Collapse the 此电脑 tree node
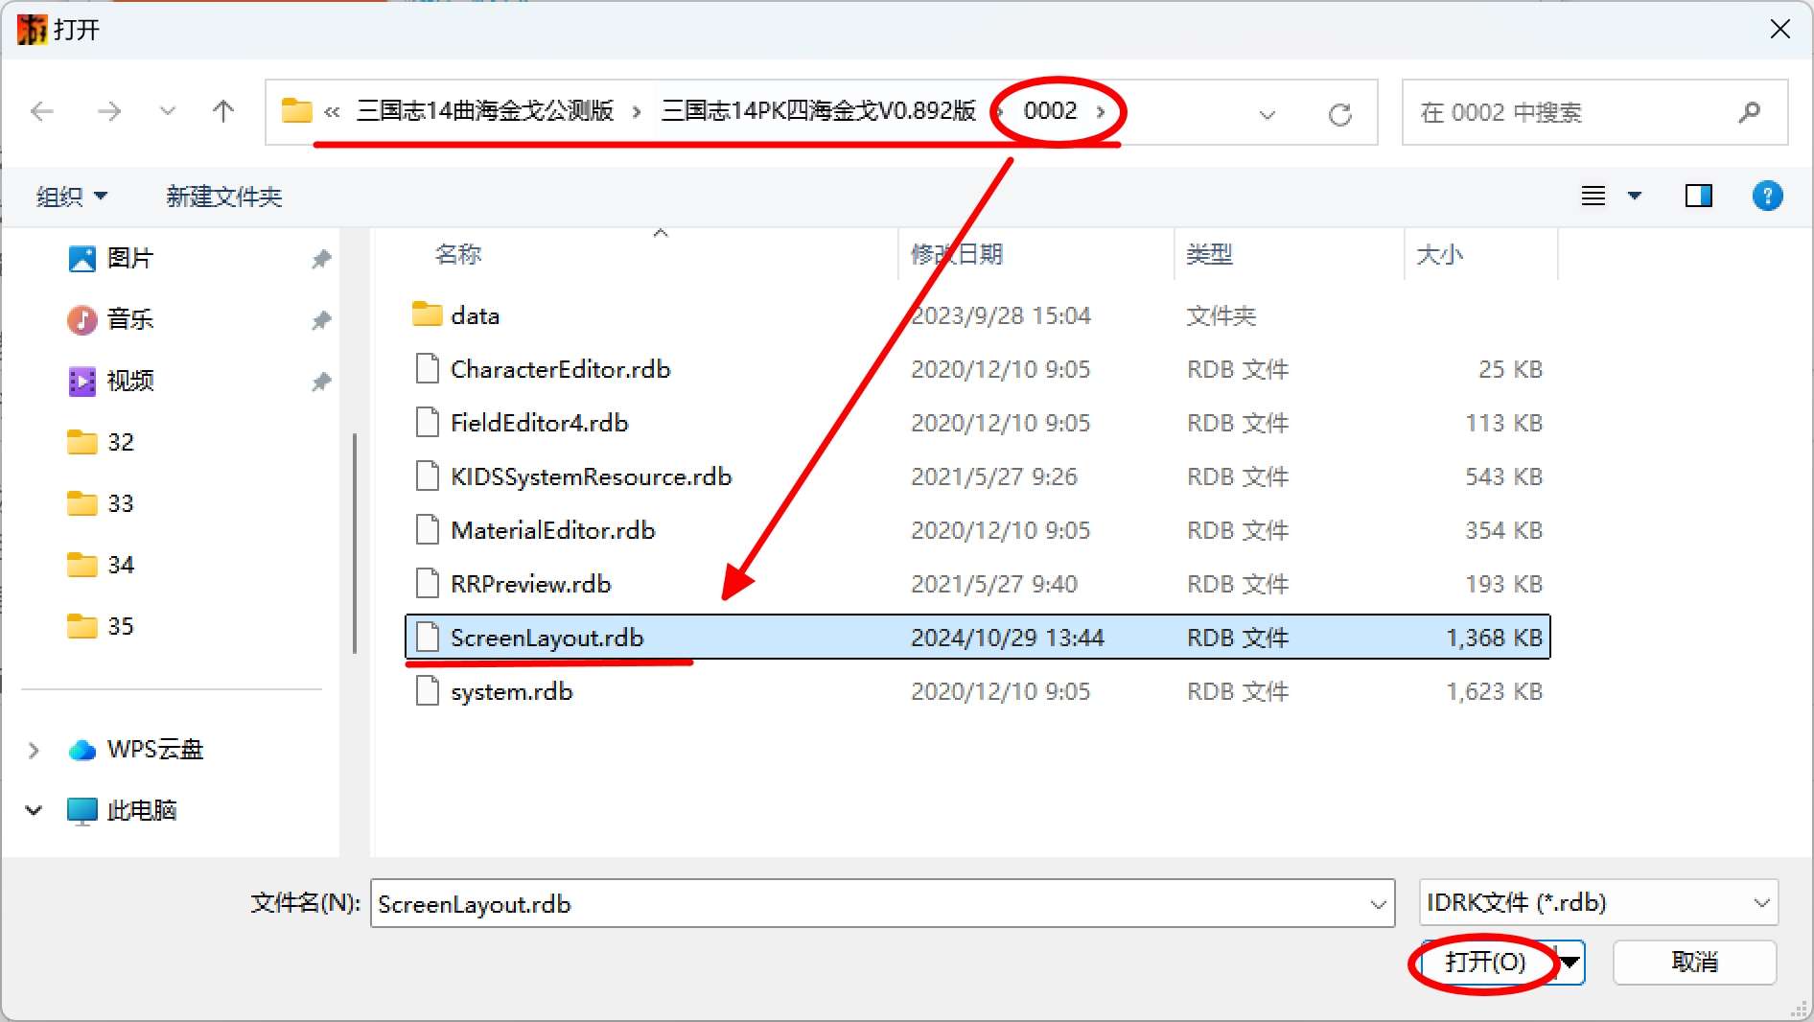 34,810
